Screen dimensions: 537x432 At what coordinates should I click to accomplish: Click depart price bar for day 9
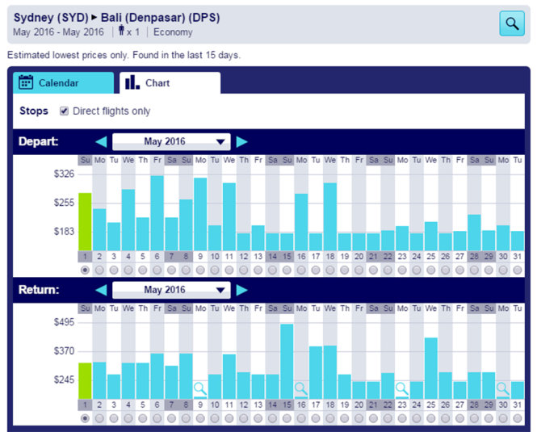[x=200, y=214]
